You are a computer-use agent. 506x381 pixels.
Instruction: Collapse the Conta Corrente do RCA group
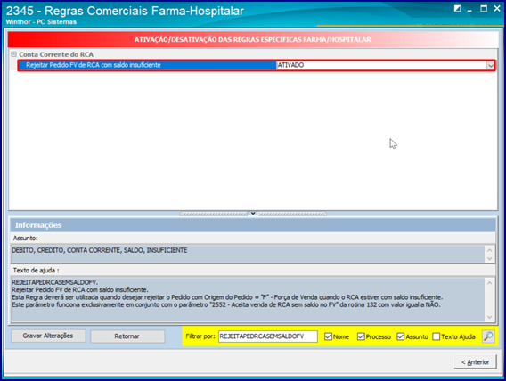(x=13, y=54)
